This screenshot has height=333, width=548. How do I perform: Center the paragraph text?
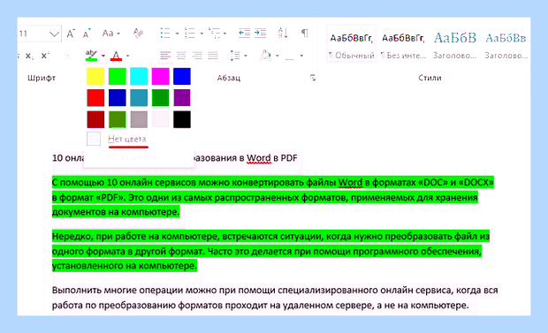coord(181,56)
